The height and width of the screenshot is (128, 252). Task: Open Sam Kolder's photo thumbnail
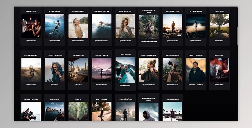click(x=31, y=26)
